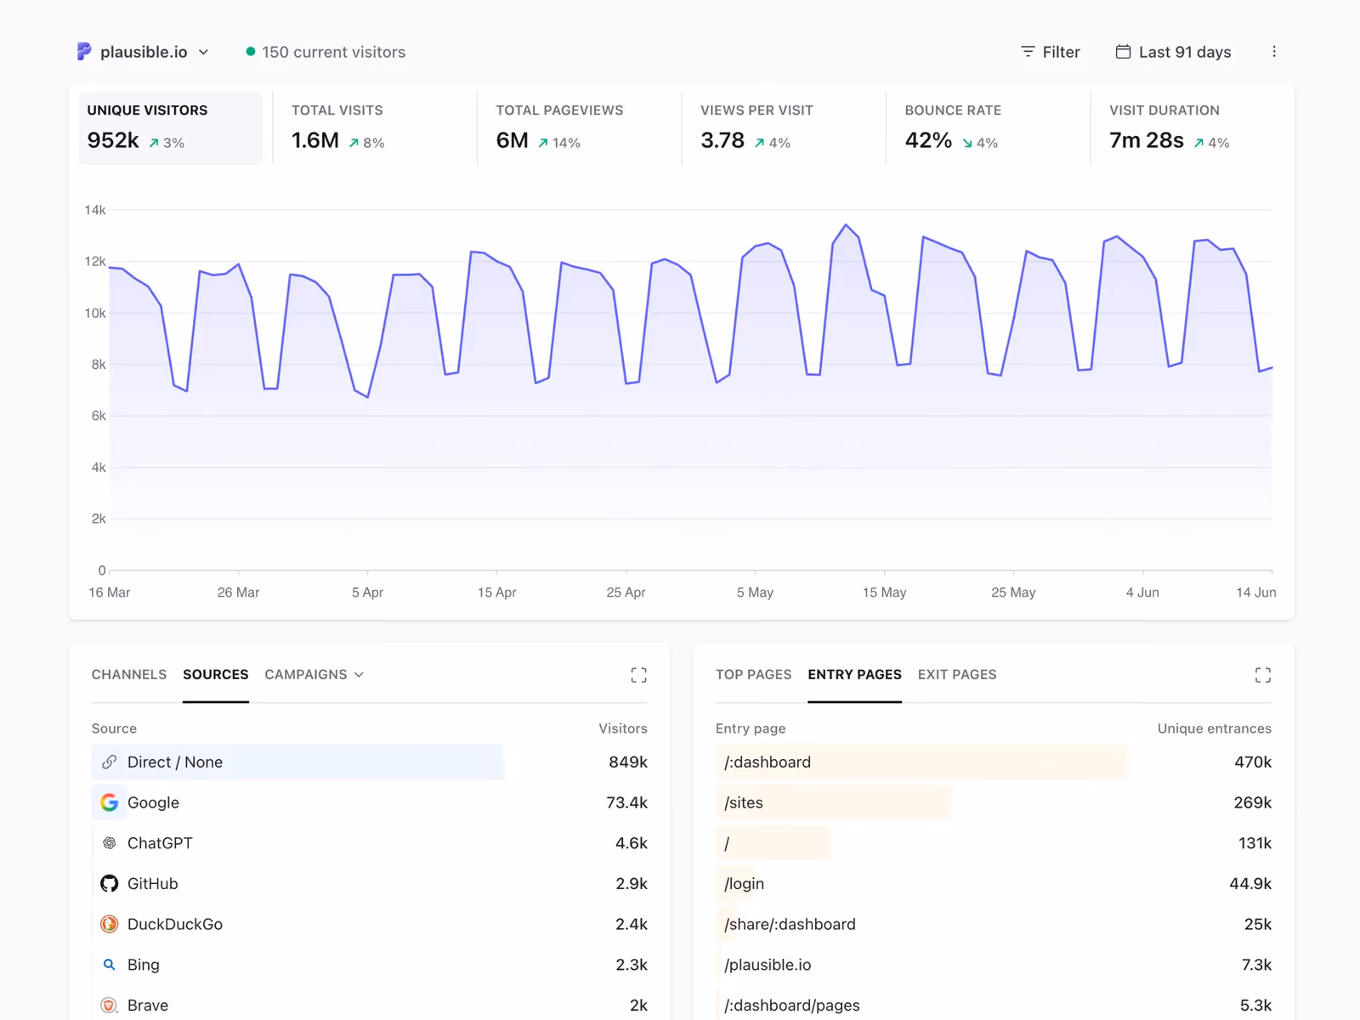
Task: Click the Direct / None link icon
Action: (x=110, y=762)
